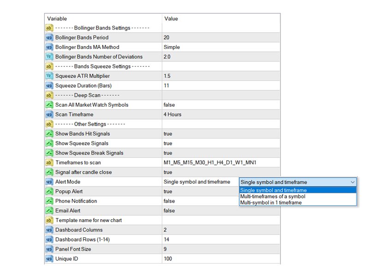Choose Multi-symbol in 1 timeframe option
369x277 pixels.
(271, 203)
